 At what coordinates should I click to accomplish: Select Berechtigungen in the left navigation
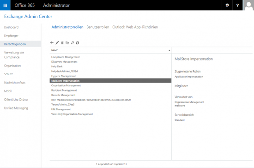pos(21,44)
